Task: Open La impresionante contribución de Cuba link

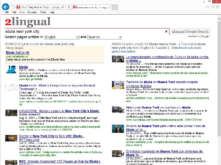Action: tap(167, 59)
